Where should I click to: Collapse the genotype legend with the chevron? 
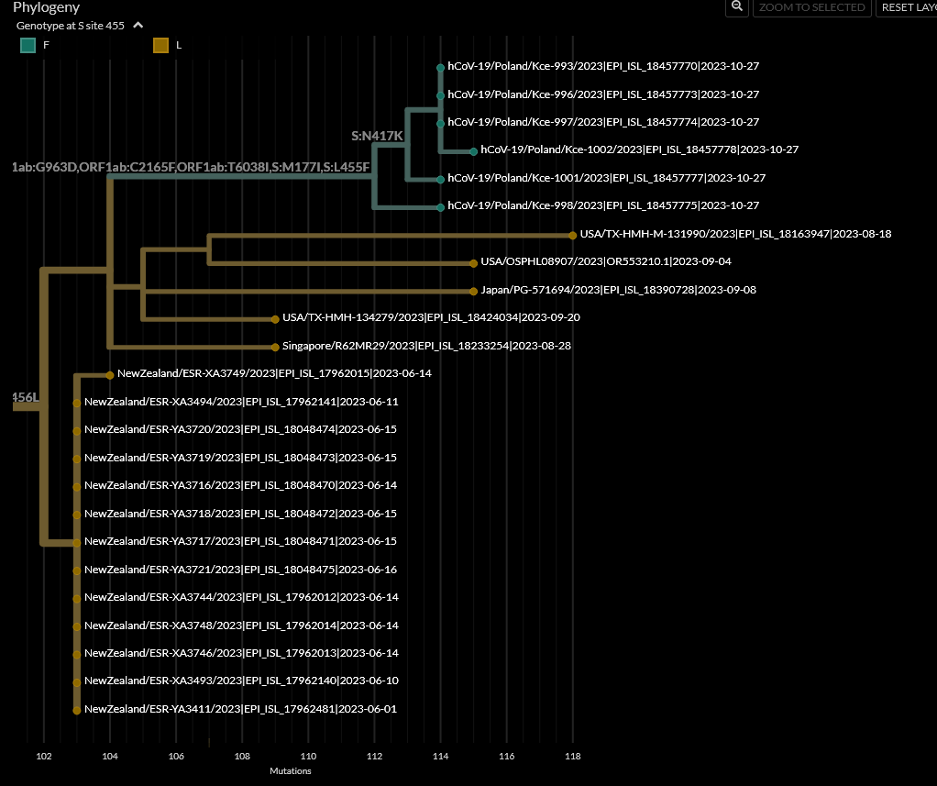click(x=138, y=27)
